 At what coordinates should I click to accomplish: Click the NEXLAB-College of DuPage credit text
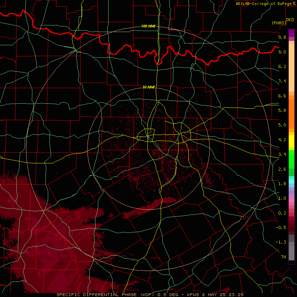263,4
